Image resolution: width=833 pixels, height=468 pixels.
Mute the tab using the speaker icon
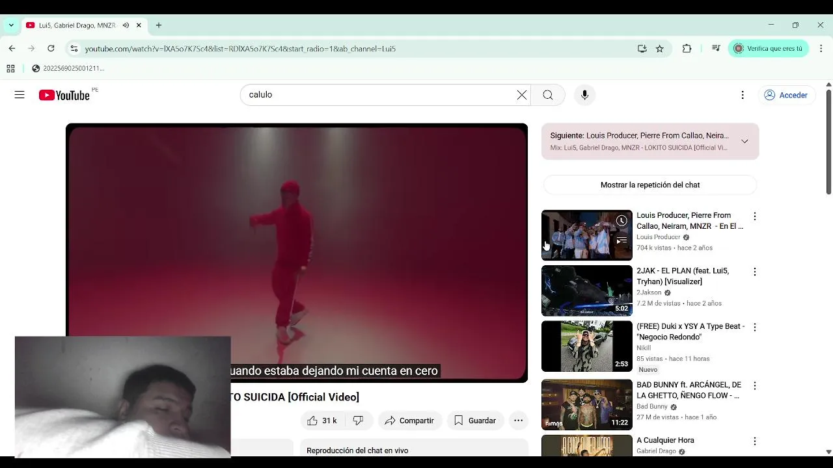[x=126, y=25]
